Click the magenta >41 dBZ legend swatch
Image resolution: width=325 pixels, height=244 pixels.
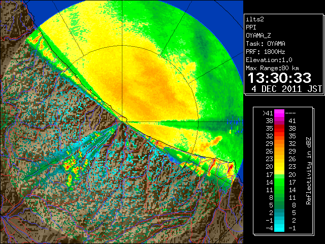tap(279, 113)
